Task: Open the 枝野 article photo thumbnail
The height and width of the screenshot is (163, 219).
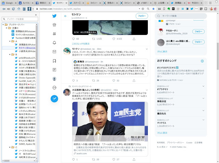Action: (110, 122)
